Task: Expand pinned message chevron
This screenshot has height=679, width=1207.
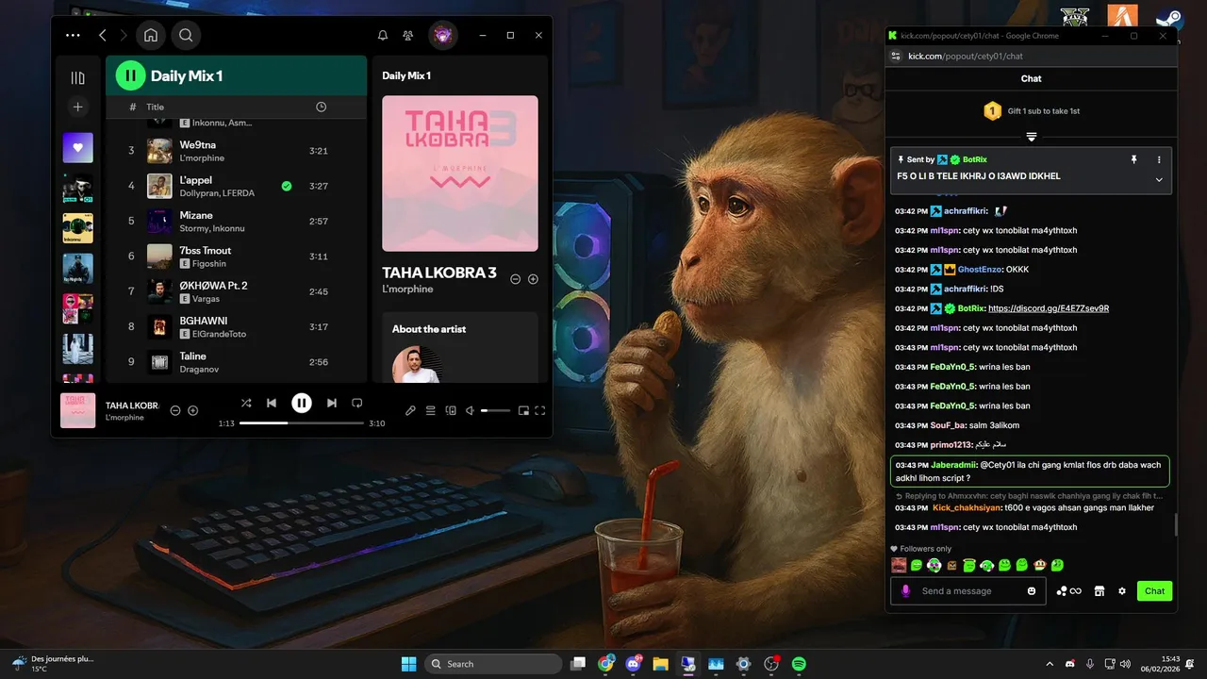Action: pyautogui.click(x=1159, y=179)
